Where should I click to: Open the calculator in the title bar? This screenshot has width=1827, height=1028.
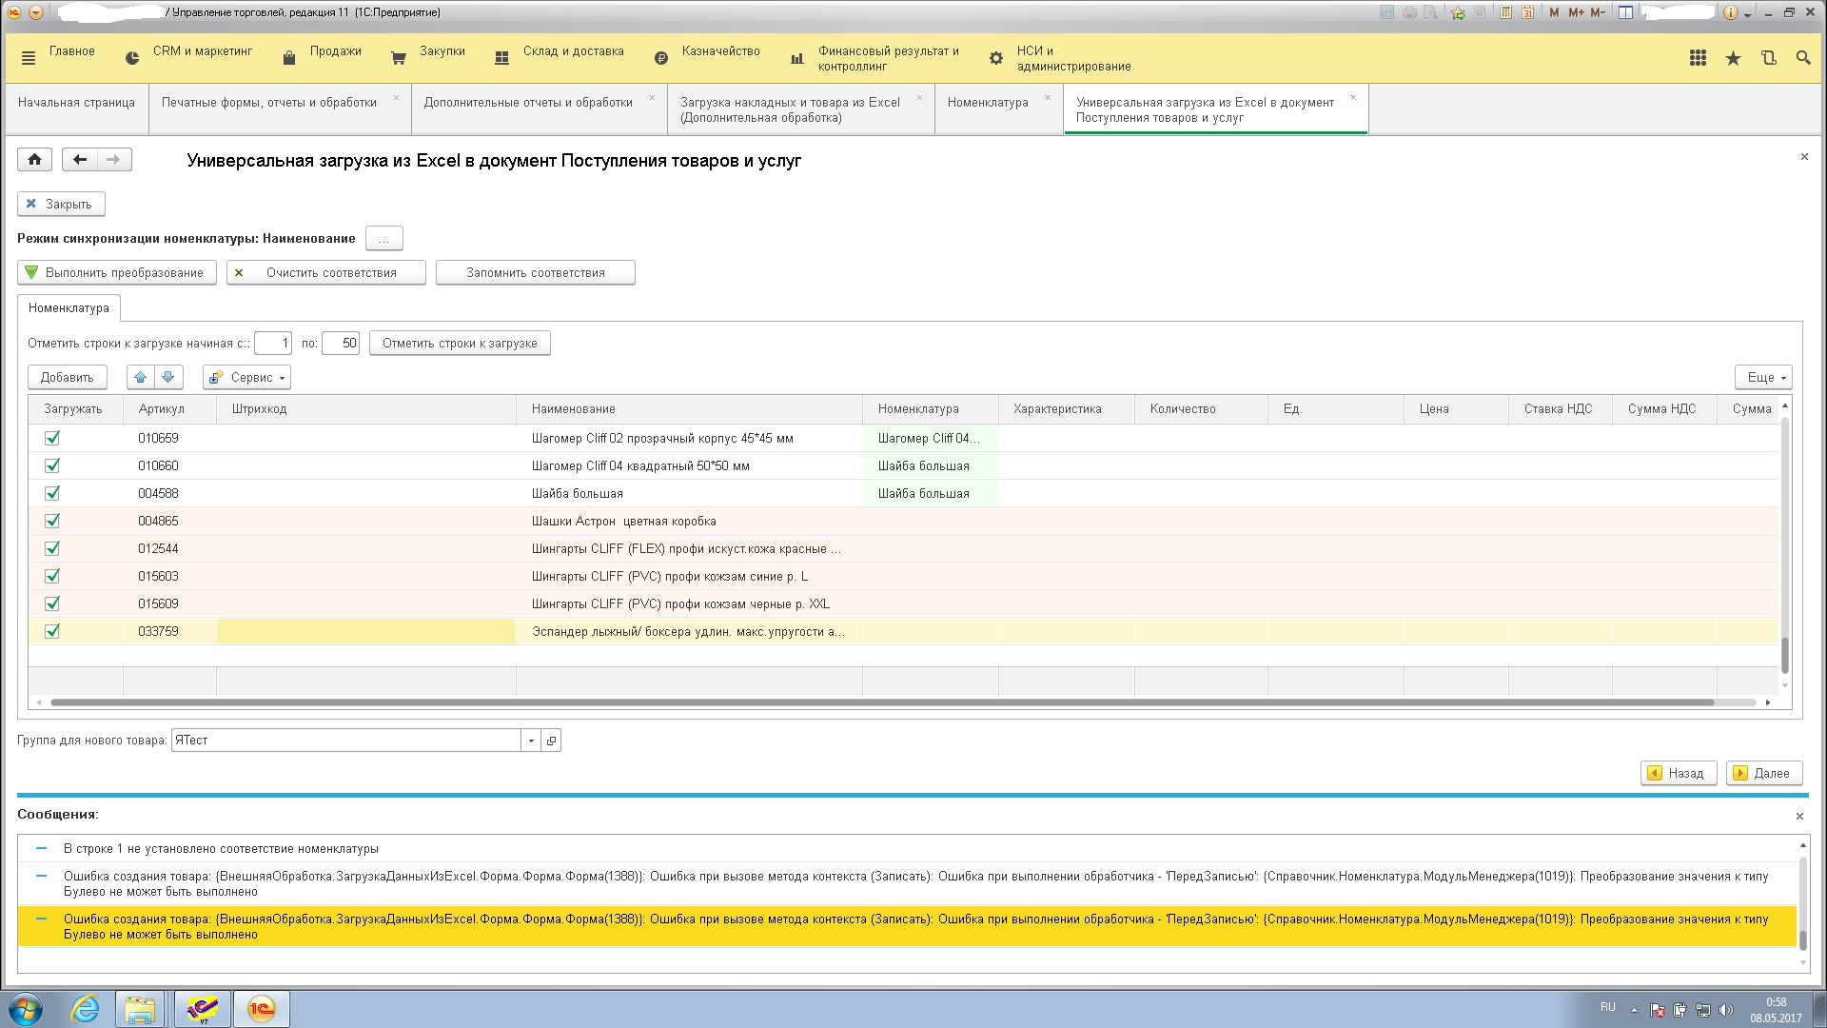(x=1505, y=12)
